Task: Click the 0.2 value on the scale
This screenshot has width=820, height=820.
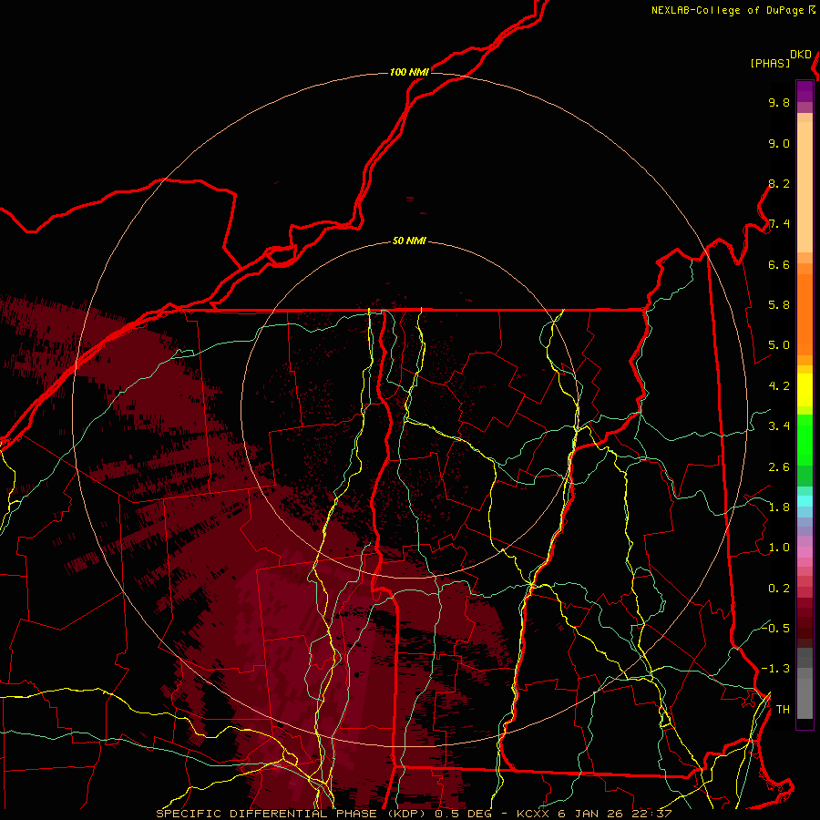Action: (x=779, y=589)
